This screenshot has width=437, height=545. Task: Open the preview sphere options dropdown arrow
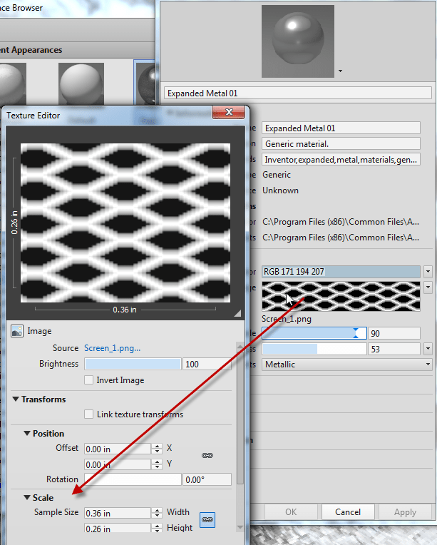pyautogui.click(x=341, y=71)
